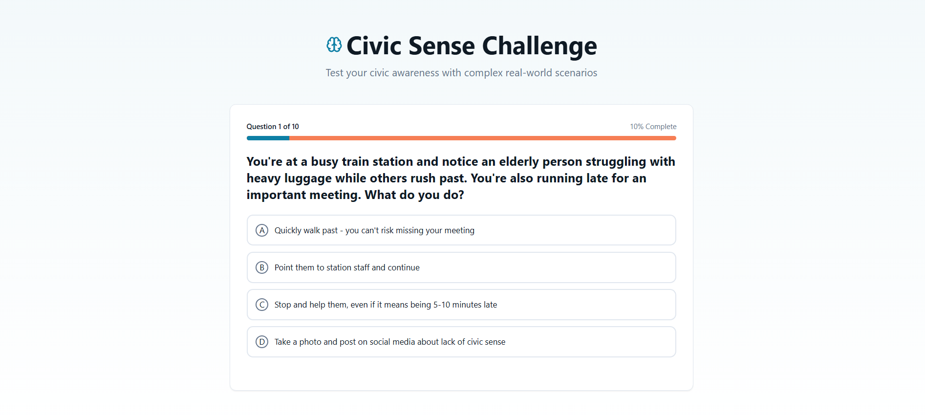
Task: Choose "Point them to station staff" option
Action: point(347,267)
